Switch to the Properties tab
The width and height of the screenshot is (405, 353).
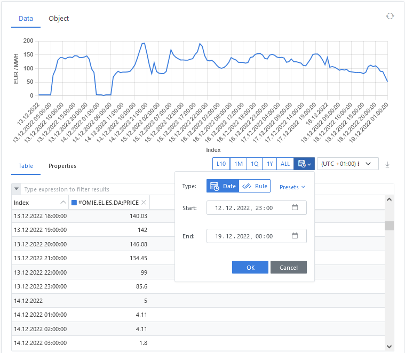(x=62, y=166)
